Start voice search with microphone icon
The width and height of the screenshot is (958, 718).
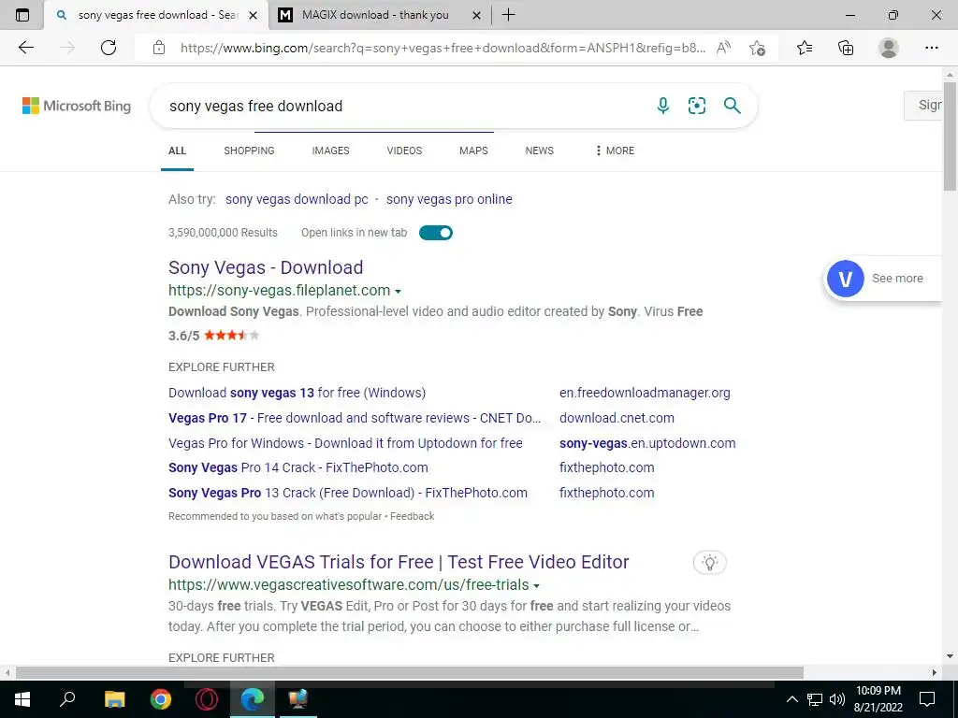click(663, 106)
